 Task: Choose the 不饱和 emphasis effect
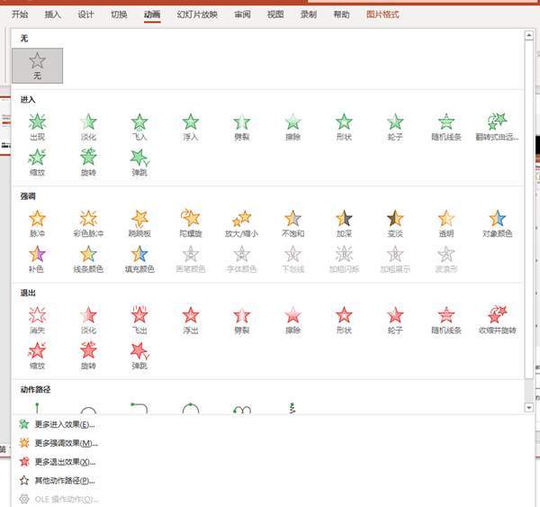(x=292, y=223)
